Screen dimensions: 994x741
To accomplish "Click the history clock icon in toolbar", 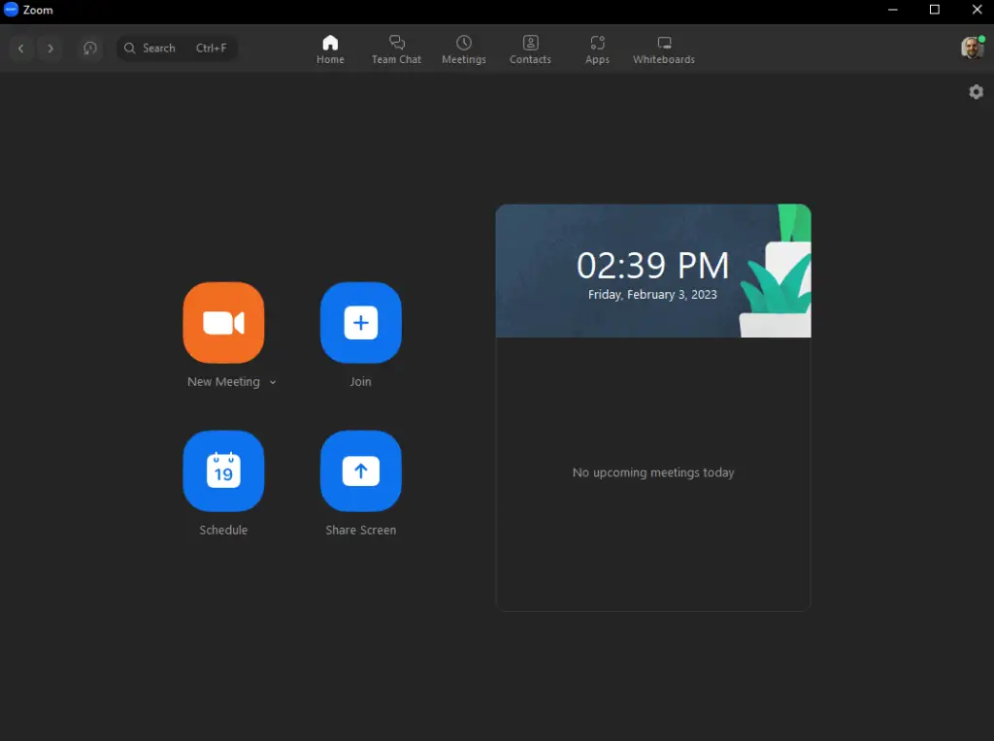I will tap(90, 48).
